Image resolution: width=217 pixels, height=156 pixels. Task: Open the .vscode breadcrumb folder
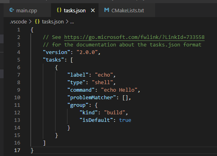(18, 22)
